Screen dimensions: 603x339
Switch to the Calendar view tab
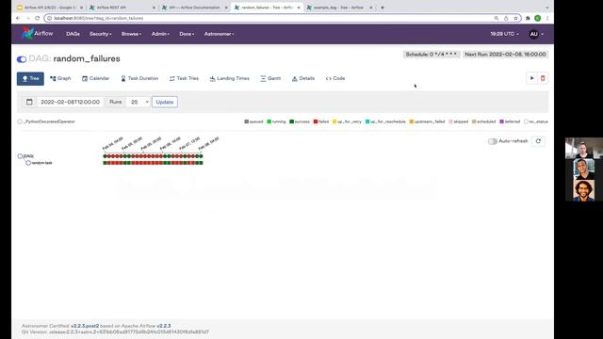[x=95, y=78]
